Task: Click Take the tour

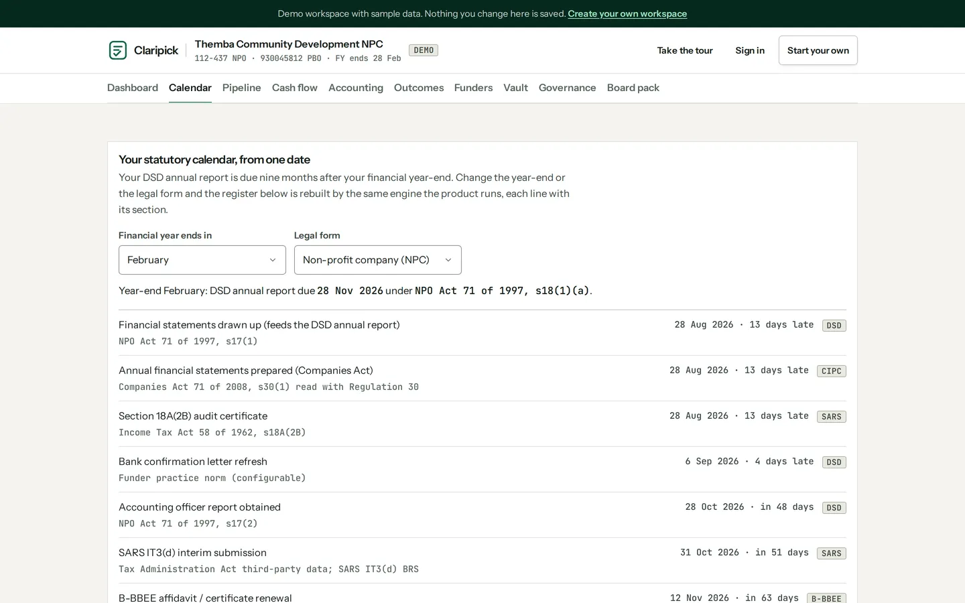Action: point(685,50)
